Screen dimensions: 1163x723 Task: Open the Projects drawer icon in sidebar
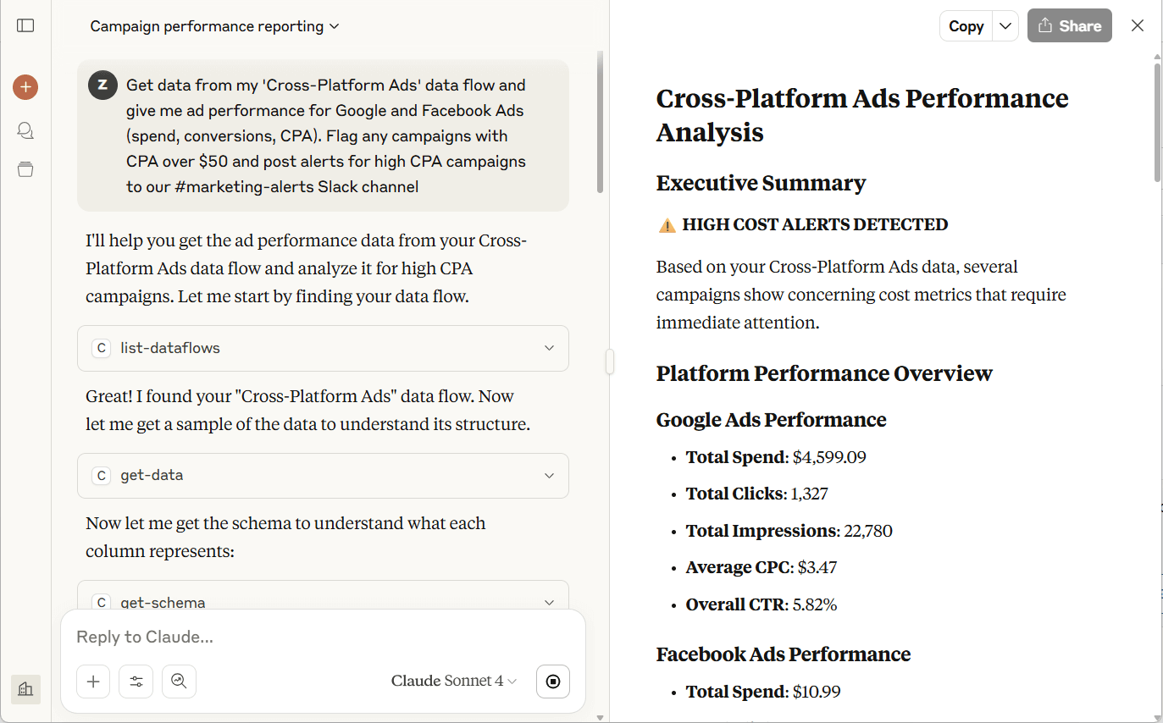point(25,169)
